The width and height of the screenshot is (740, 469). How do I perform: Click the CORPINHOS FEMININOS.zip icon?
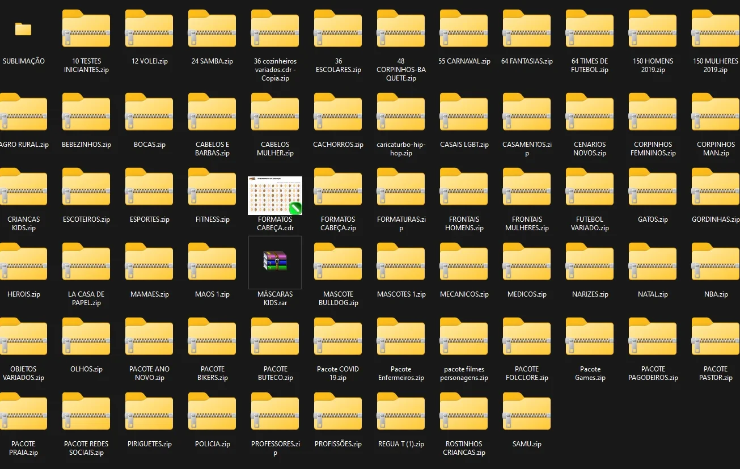pyautogui.click(x=653, y=112)
